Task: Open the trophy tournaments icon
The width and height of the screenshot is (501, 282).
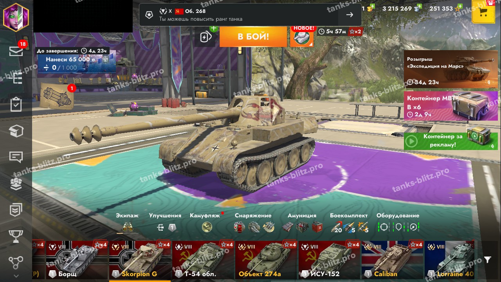Action: pyautogui.click(x=16, y=237)
